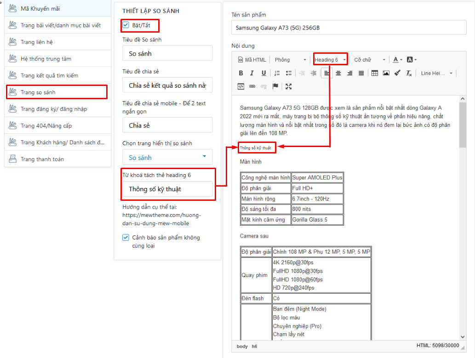475x358 pixels.
Task: Remove the hyperlink
Action: tap(263, 86)
